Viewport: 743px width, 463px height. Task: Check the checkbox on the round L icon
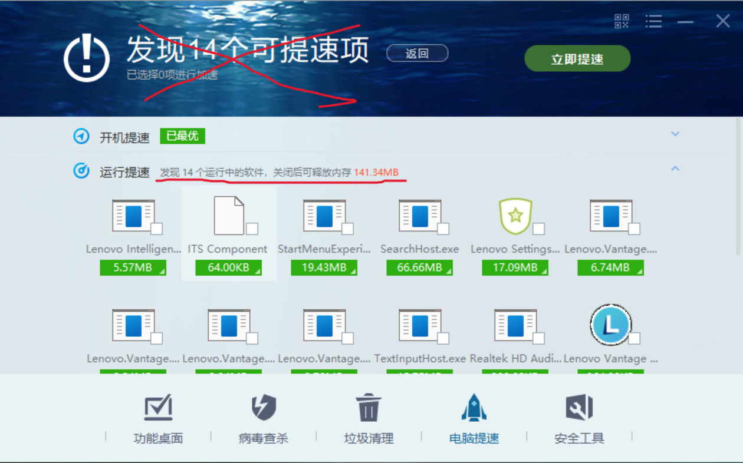pos(634,338)
